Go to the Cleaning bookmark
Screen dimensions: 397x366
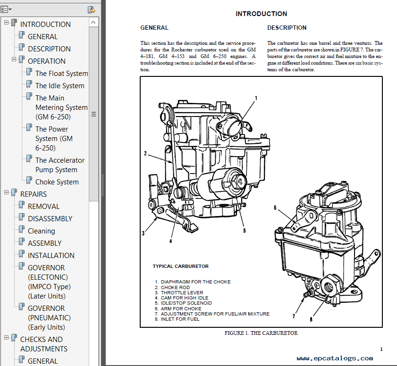pyautogui.click(x=41, y=231)
